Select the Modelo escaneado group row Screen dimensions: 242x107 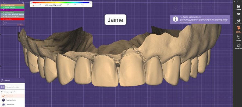pyautogui.click(x=12, y=5)
